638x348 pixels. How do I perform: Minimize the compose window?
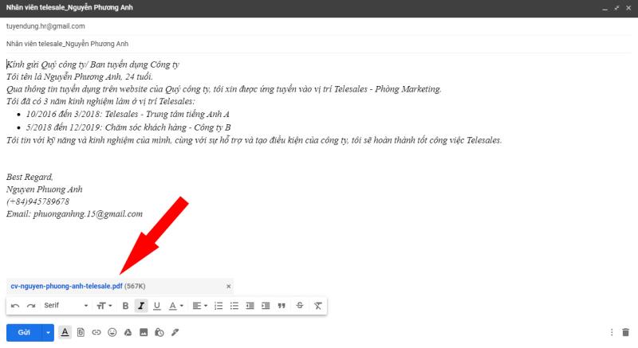[605, 8]
